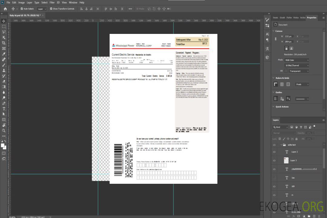Select landscape canvas orientation icon
Viewport: 327px width, 218px height.
[291, 48]
